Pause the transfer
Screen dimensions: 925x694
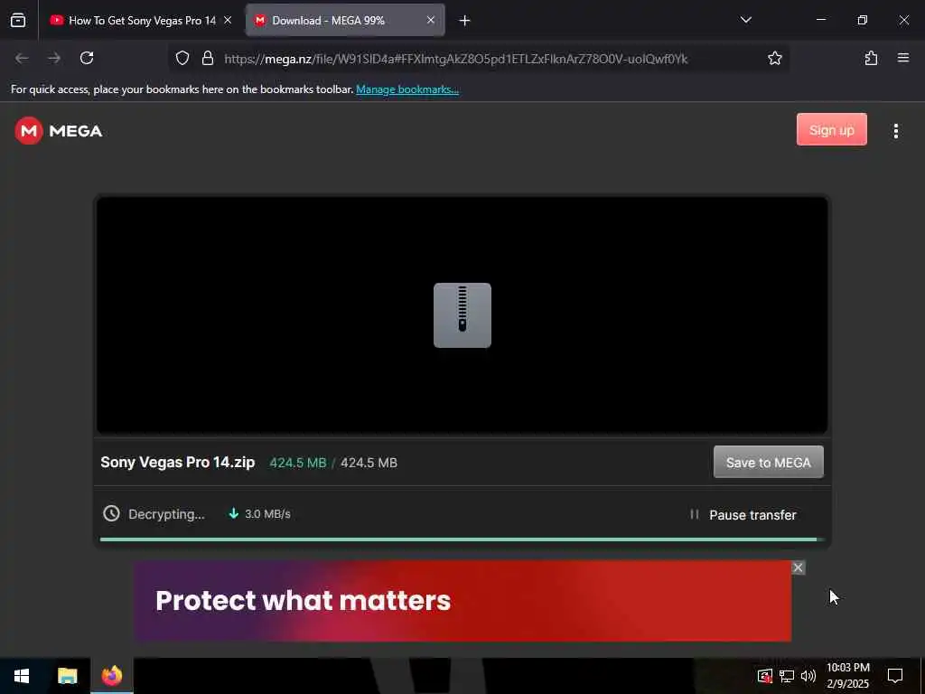tap(744, 514)
